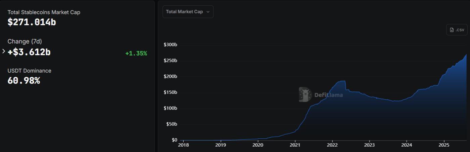470x152 pixels.
Task: Click the DefiLlama llama logo watermark
Action: pyautogui.click(x=305, y=94)
